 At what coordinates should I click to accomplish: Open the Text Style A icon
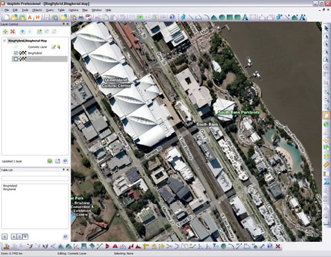(303, 17)
